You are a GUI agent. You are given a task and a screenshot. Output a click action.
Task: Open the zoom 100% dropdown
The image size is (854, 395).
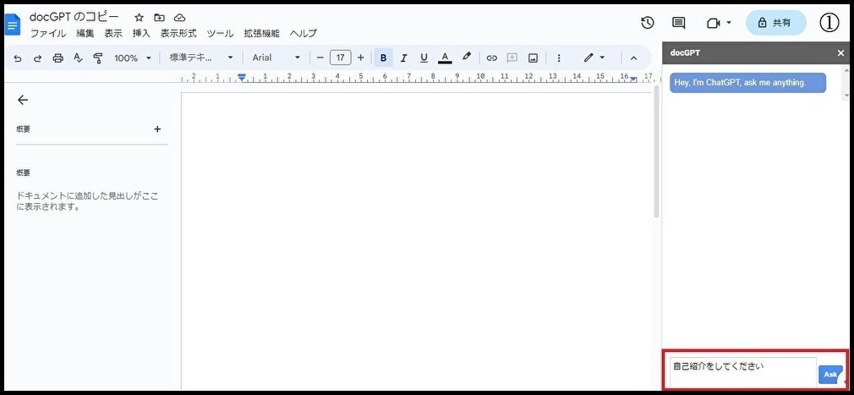[133, 58]
